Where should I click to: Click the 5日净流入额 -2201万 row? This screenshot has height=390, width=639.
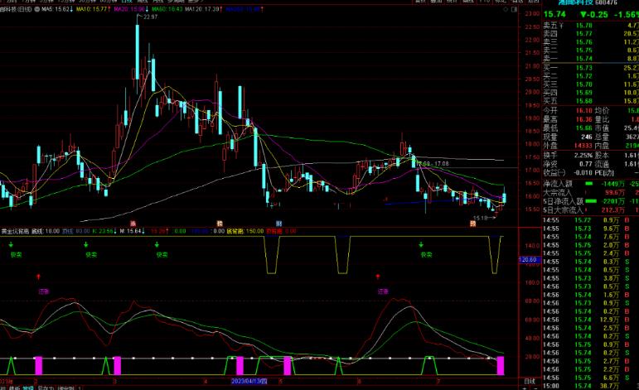coord(591,201)
